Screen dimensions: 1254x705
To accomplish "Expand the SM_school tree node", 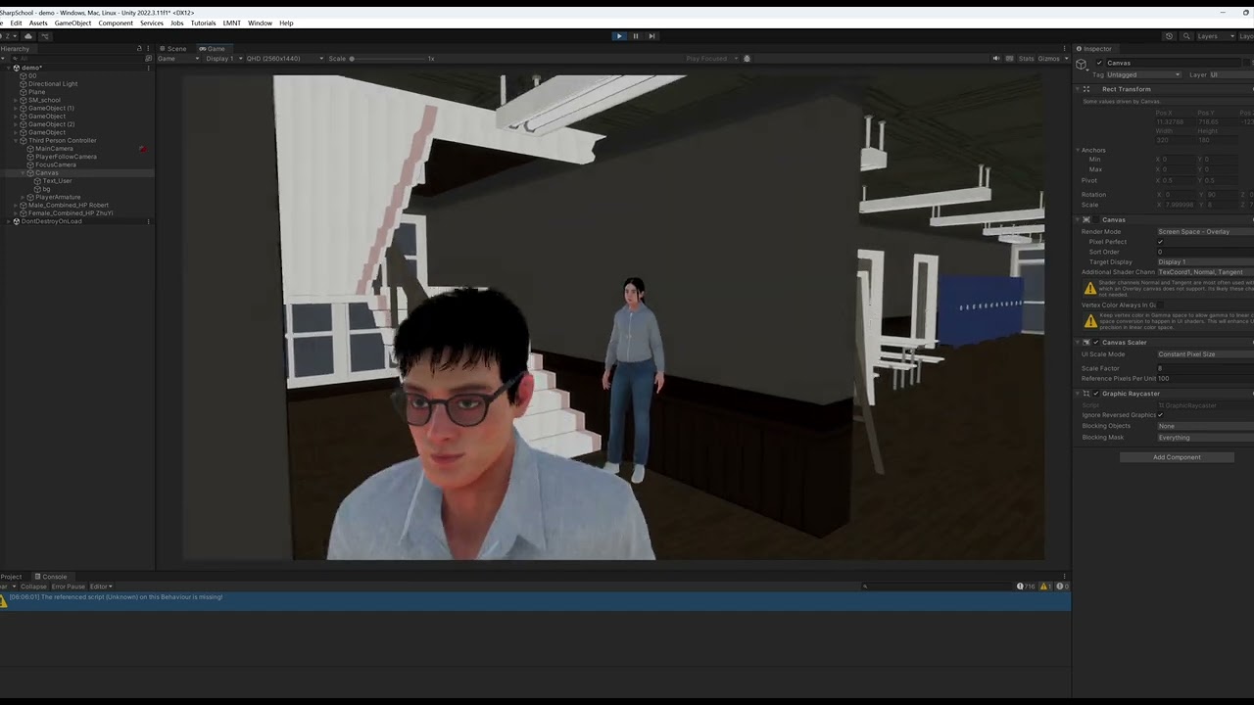I will (17, 100).
